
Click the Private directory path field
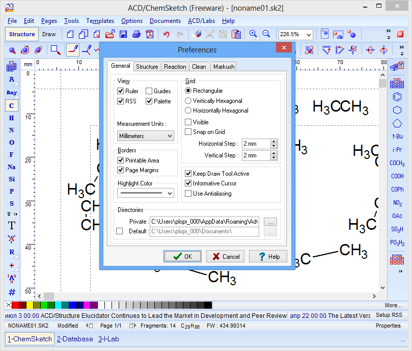pos(204,222)
